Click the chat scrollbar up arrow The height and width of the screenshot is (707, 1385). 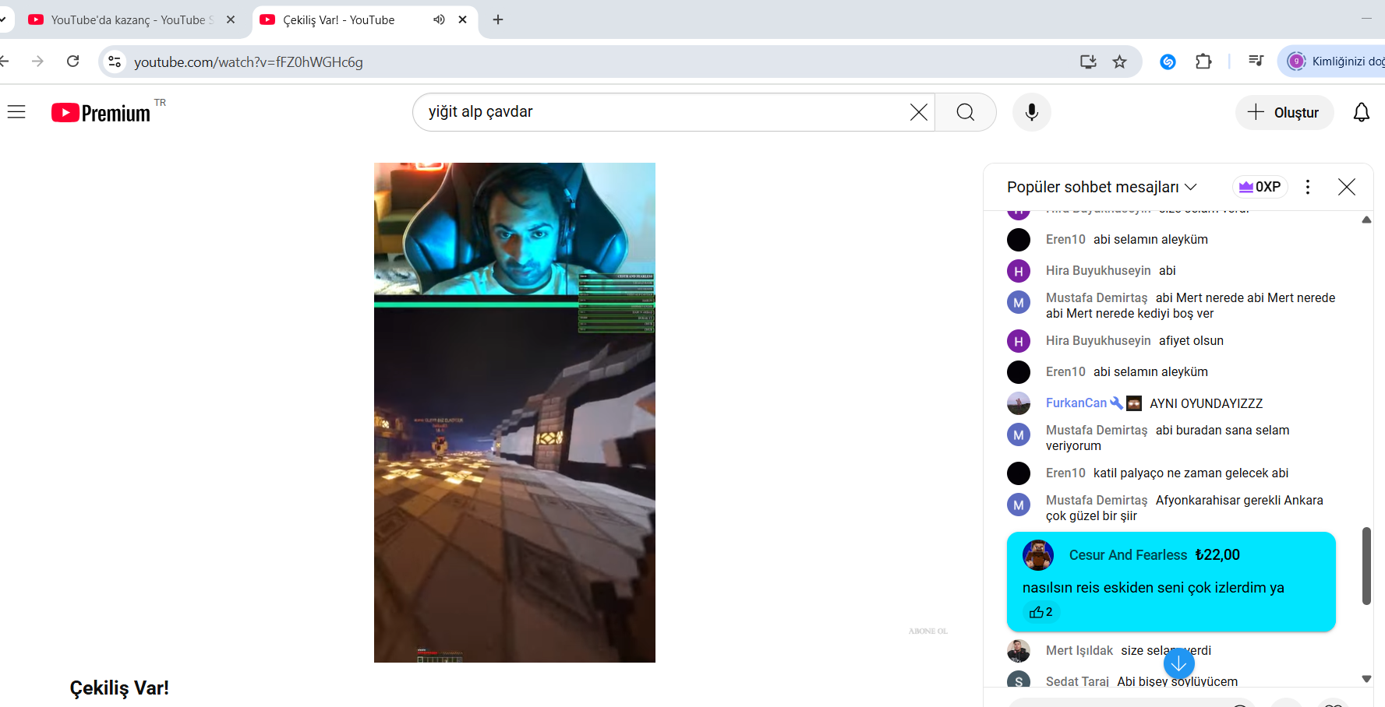[1366, 220]
